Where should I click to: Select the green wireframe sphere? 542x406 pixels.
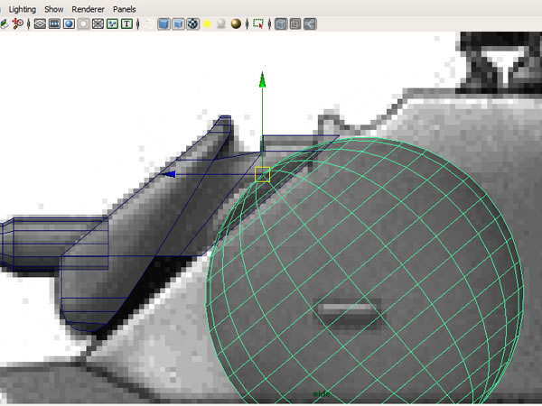[x=365, y=272]
